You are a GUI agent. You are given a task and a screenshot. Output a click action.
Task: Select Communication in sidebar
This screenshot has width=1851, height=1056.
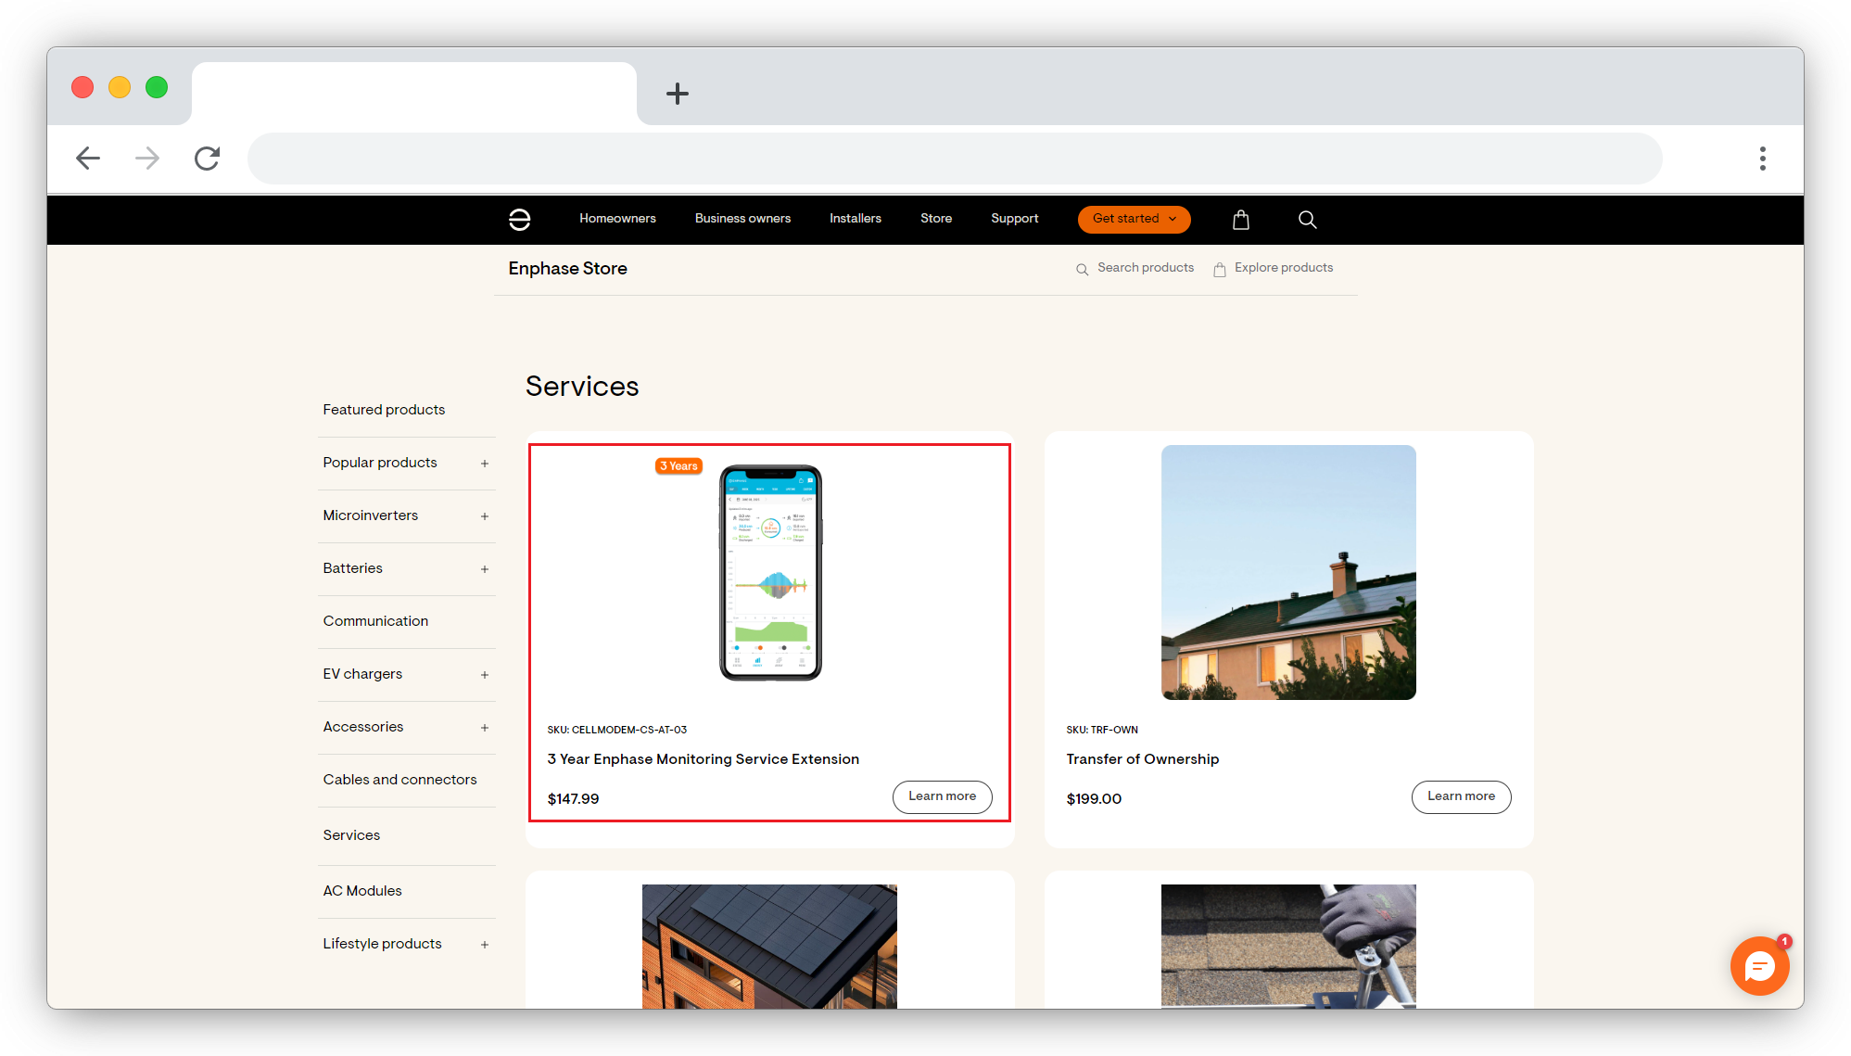pyautogui.click(x=375, y=621)
